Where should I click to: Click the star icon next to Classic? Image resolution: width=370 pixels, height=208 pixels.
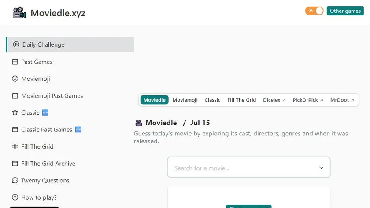pyautogui.click(x=15, y=113)
